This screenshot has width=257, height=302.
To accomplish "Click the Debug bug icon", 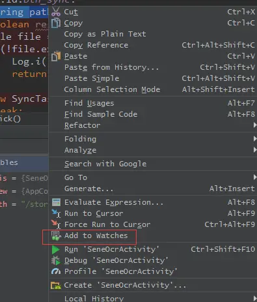I will [56, 260].
